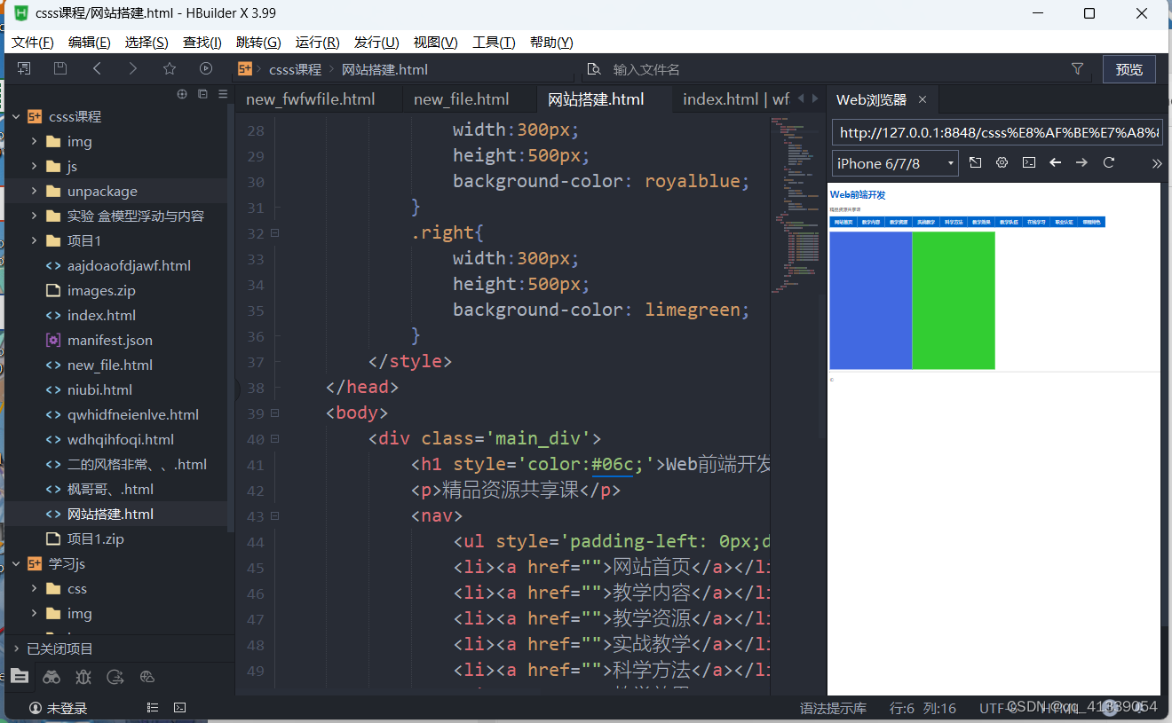Click the code minimap
The image size is (1172, 723).
[x=795, y=204]
